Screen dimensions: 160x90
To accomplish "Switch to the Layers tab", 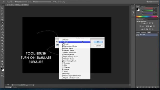I will click(x=138, y=32).
